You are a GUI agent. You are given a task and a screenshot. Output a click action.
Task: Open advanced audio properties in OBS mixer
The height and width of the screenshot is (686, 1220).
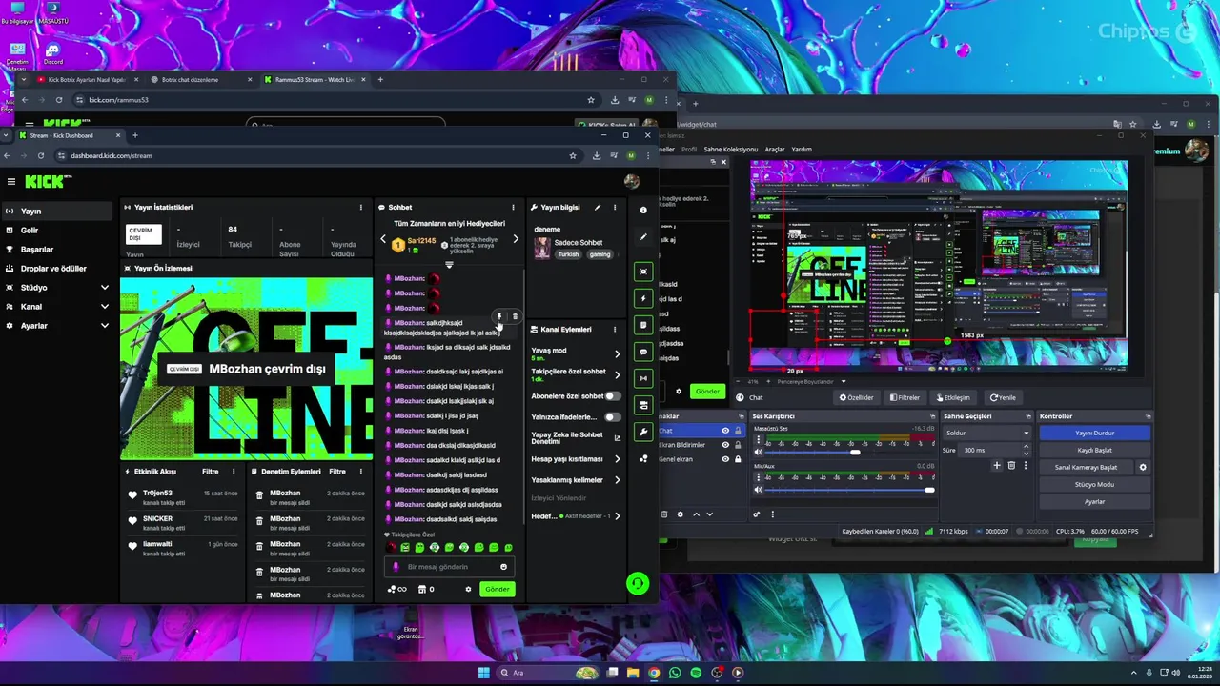pos(757,514)
